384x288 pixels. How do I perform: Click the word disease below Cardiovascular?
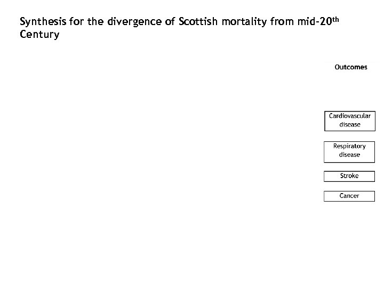pos(350,125)
